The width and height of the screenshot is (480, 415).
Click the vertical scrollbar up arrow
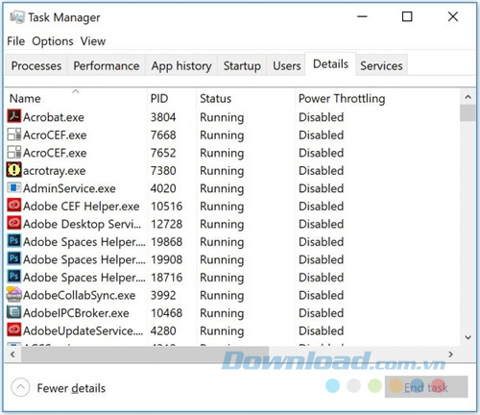468,97
